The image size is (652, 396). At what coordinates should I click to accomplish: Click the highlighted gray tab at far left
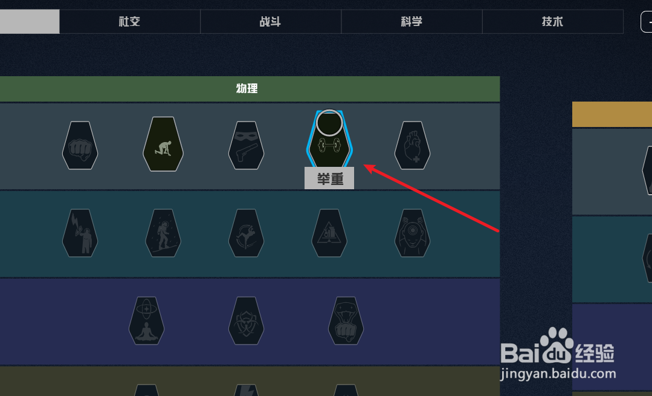tap(30, 21)
